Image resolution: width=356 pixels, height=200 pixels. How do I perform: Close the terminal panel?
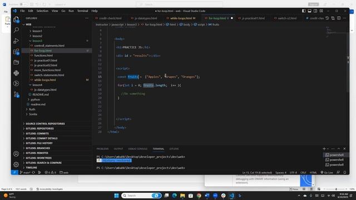pyautogui.click(x=344, y=148)
